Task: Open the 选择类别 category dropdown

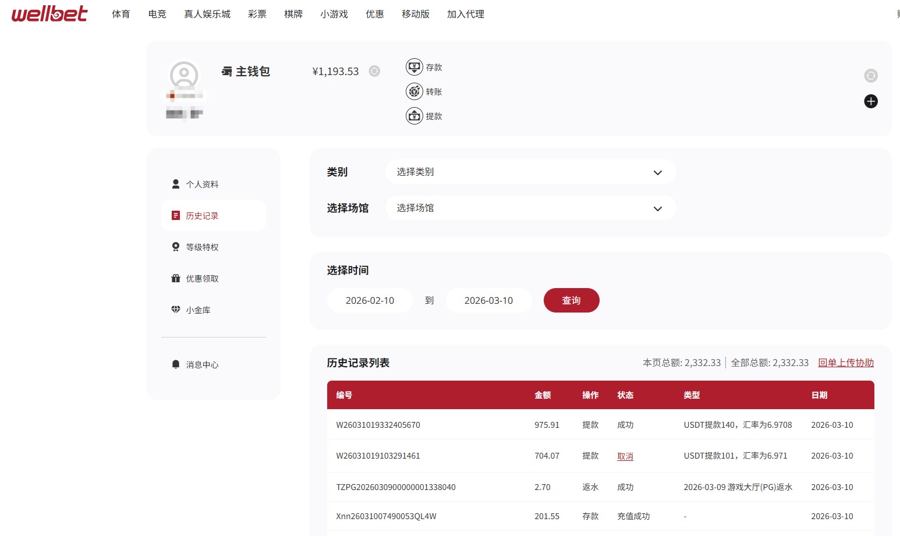Action: coord(530,172)
